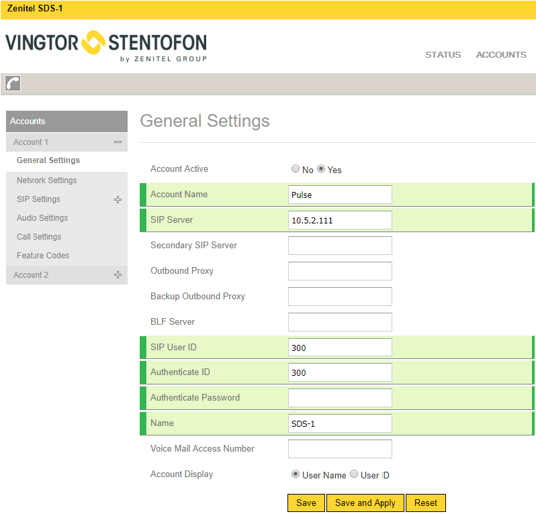Open Audio Settings page
Viewport: 536px width, 514px height.
click(x=42, y=218)
